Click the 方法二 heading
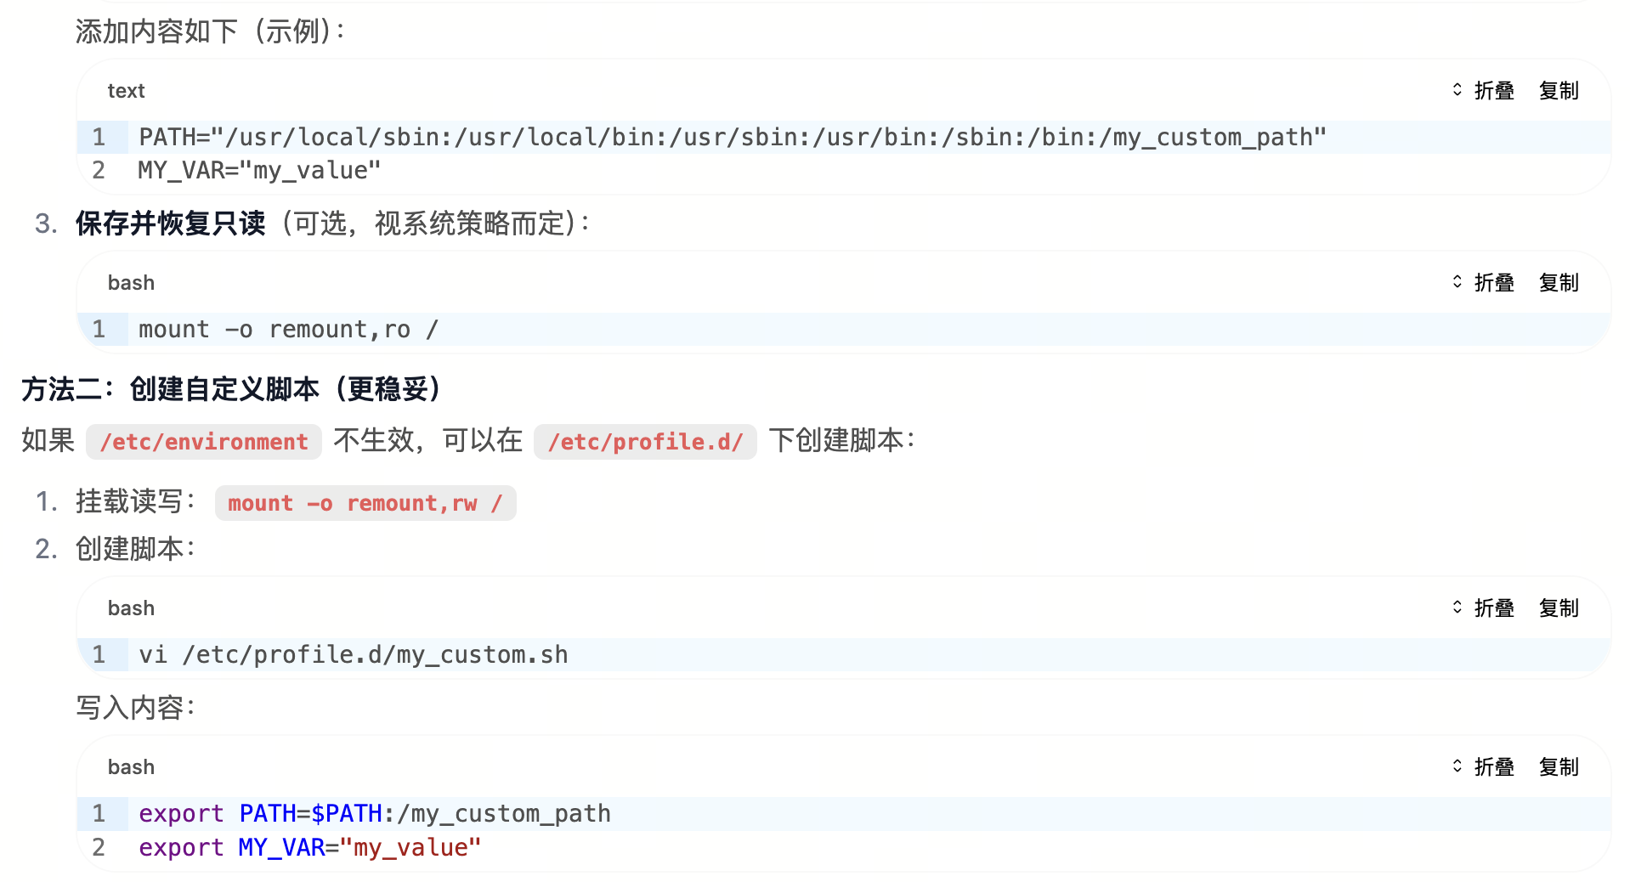Screen dimensions: 1630x882 231,389
